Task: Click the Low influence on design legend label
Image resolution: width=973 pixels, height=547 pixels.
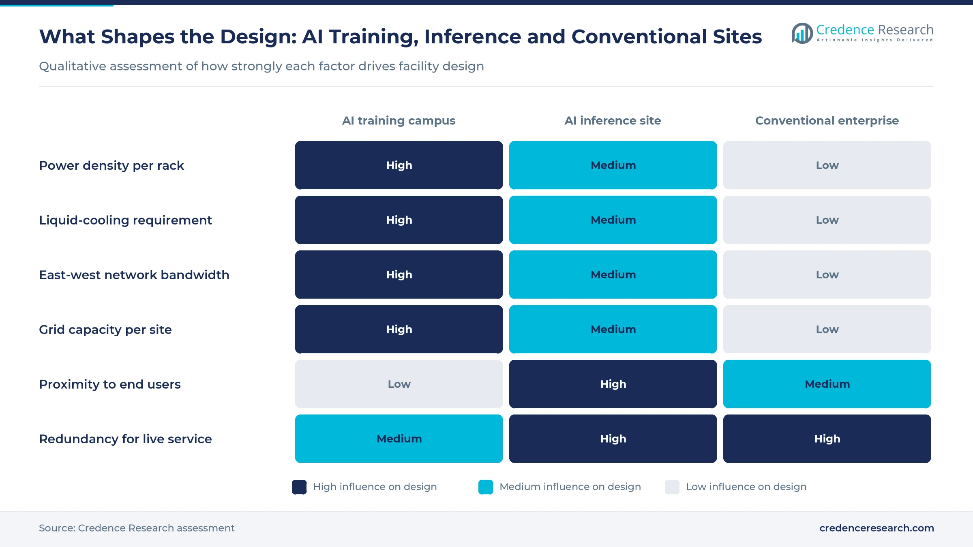Action: tap(746, 487)
